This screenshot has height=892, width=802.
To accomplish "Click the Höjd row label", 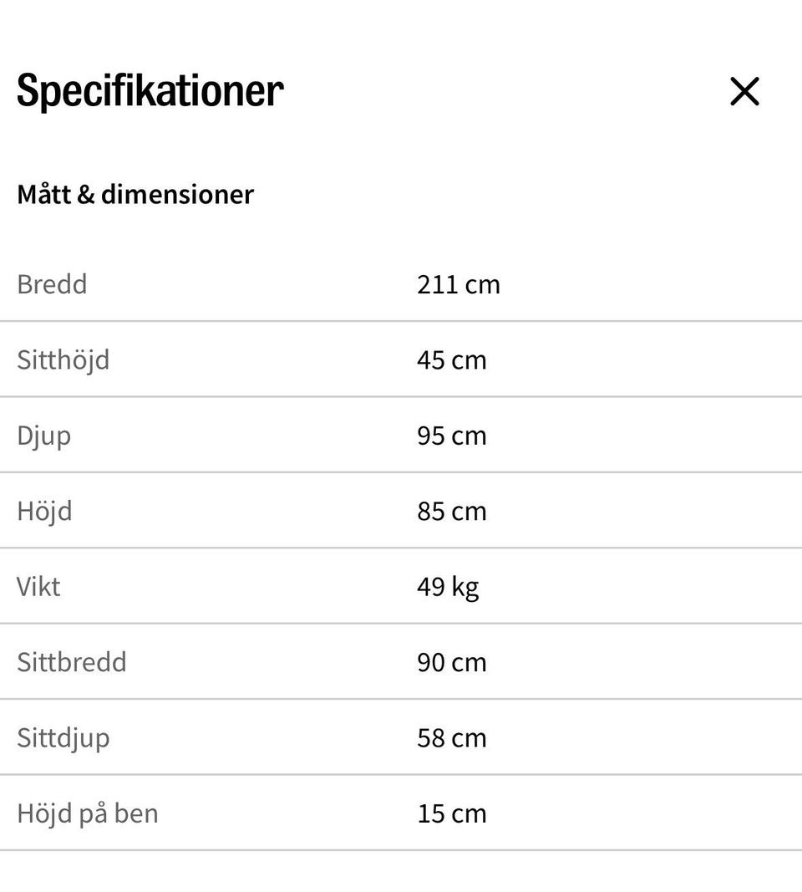I will pyautogui.click(x=44, y=511).
